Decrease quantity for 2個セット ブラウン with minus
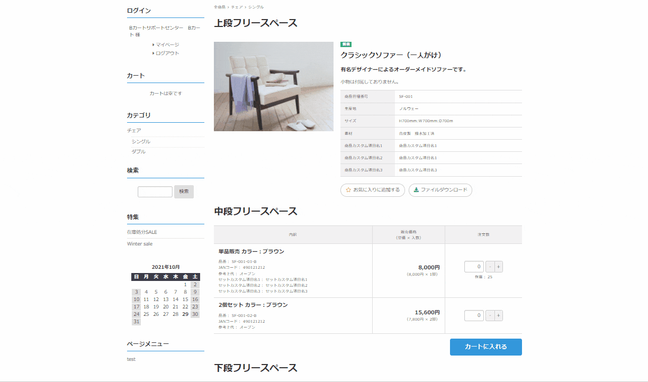648x382 pixels. point(490,316)
